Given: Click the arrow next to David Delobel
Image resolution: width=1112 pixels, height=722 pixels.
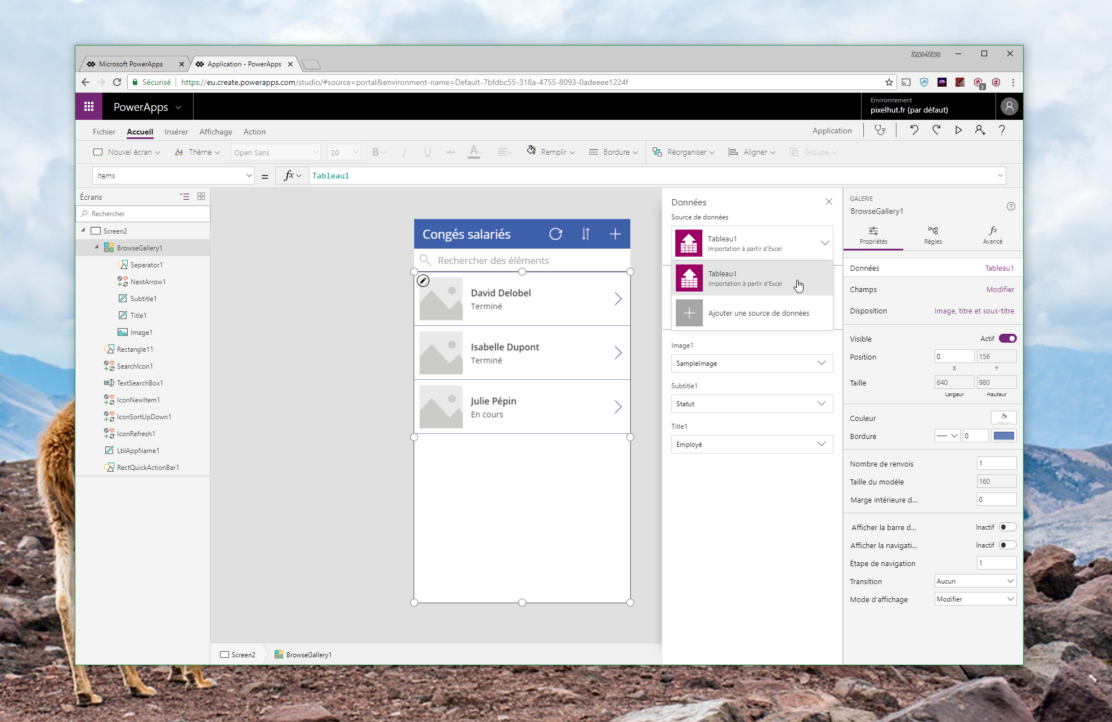Looking at the screenshot, I should tap(618, 299).
